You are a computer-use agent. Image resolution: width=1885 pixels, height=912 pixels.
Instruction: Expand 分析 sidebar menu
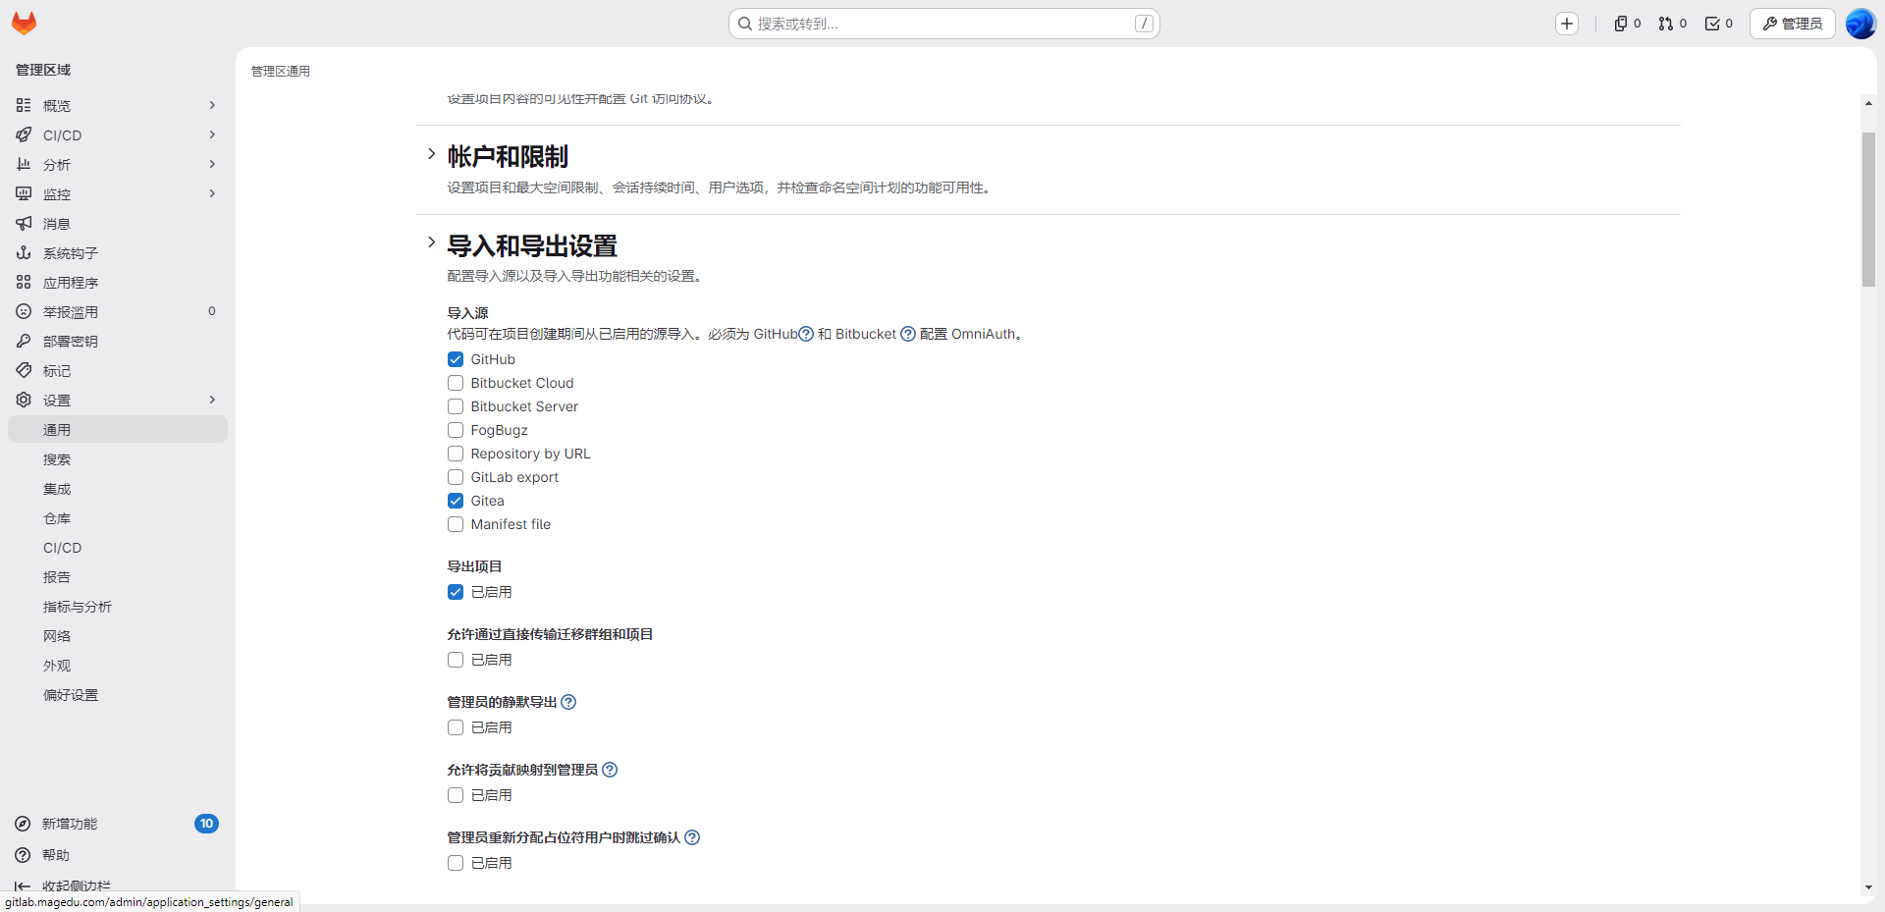click(118, 165)
